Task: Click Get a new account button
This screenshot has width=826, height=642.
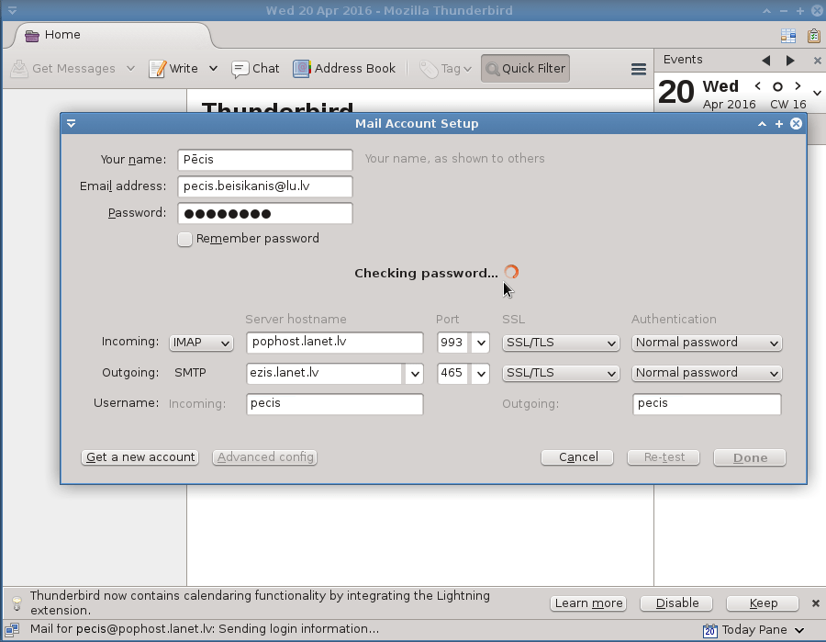Action: point(140,457)
